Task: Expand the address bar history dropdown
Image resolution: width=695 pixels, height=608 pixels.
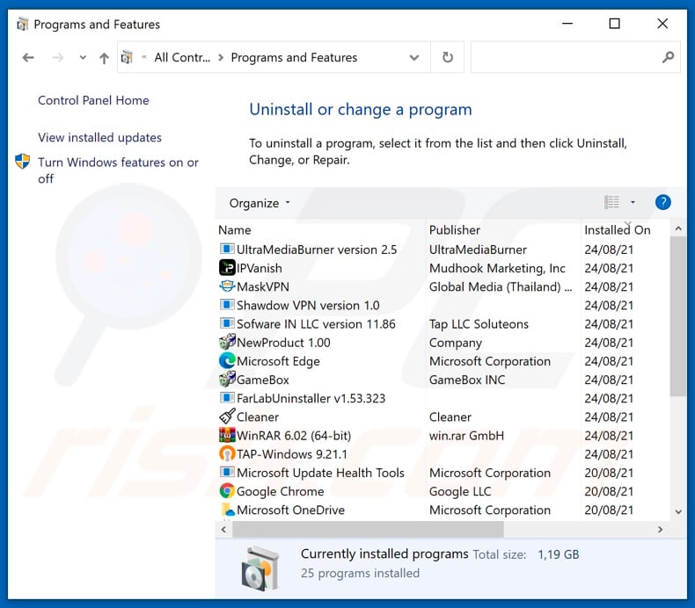Action: 414,58
